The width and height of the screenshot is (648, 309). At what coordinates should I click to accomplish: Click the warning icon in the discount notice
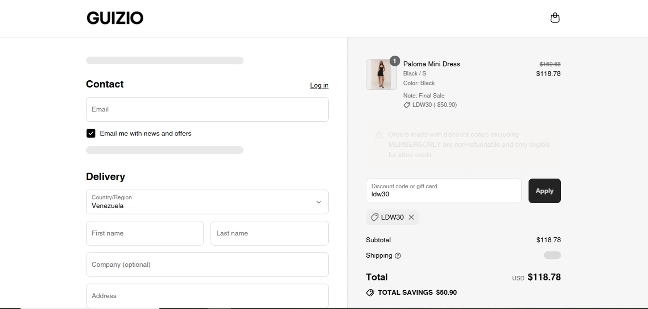(x=379, y=135)
